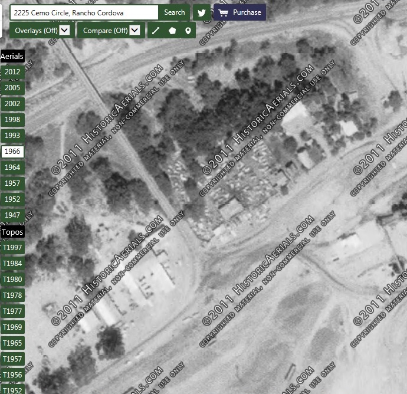Load the T1984 topo map
407x394 pixels.
12,264
